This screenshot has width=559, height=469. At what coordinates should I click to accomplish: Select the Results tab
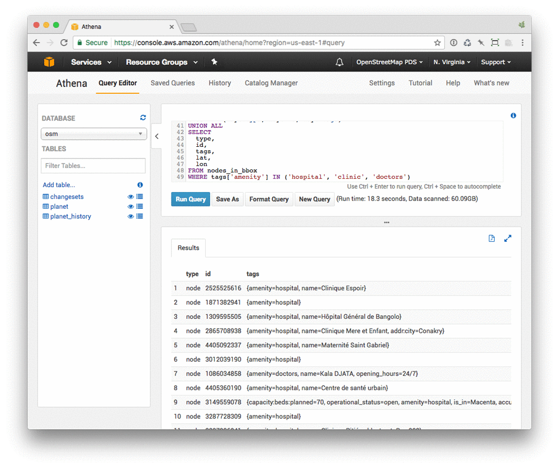pyautogui.click(x=188, y=248)
